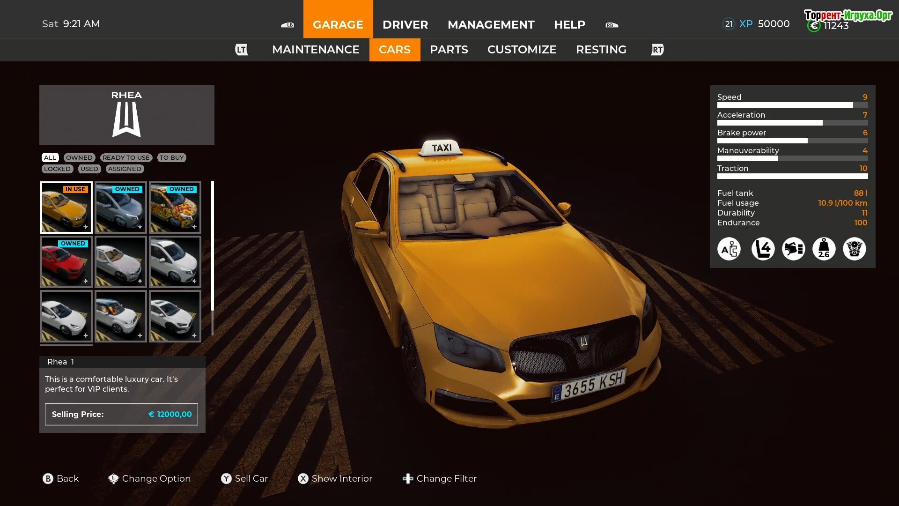
Task: Click Show Interior button
Action: (x=335, y=478)
